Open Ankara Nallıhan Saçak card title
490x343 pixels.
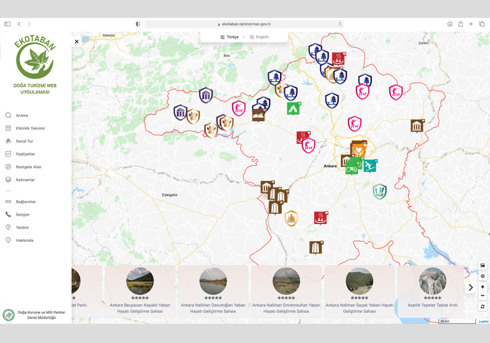click(359, 308)
